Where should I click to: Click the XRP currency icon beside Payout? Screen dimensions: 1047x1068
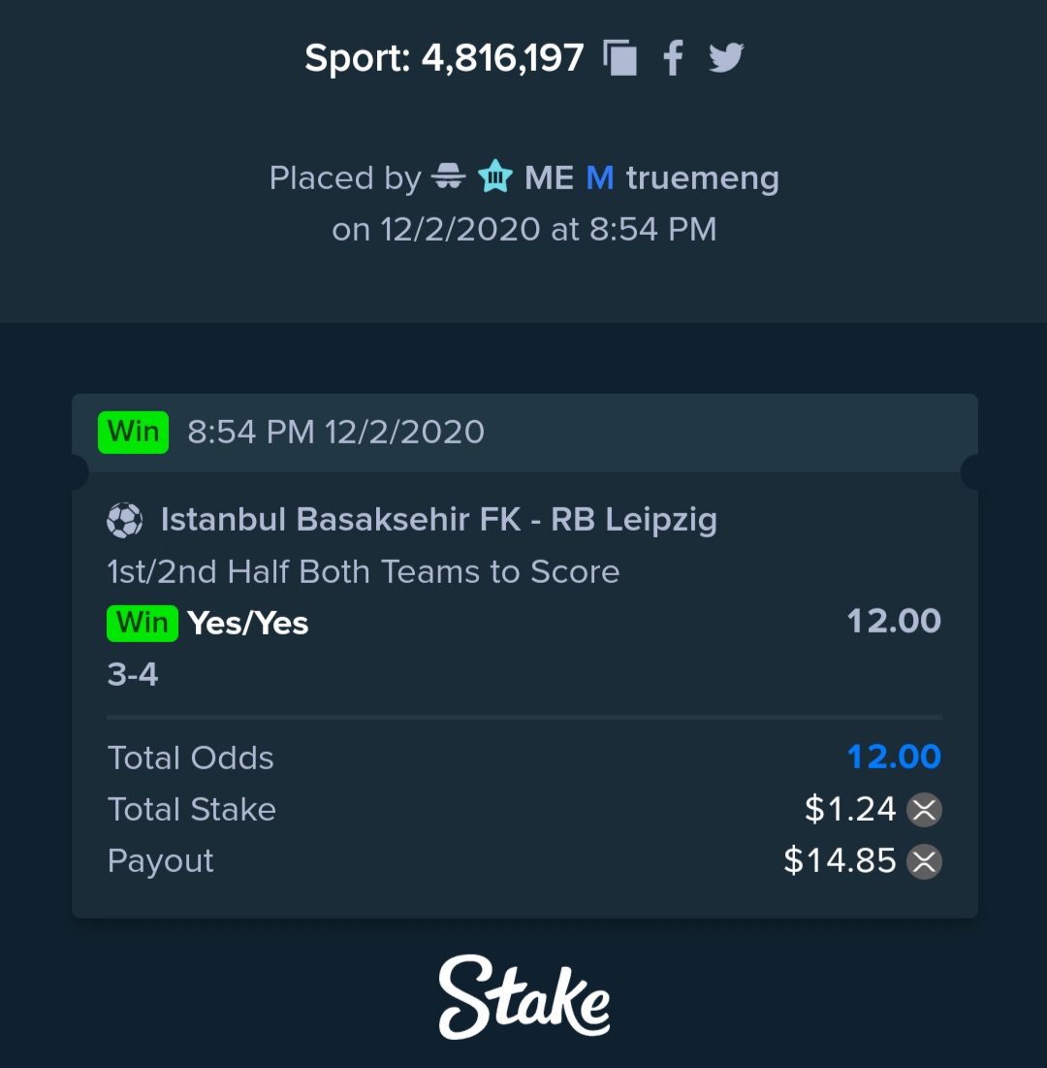pyautogui.click(x=924, y=861)
